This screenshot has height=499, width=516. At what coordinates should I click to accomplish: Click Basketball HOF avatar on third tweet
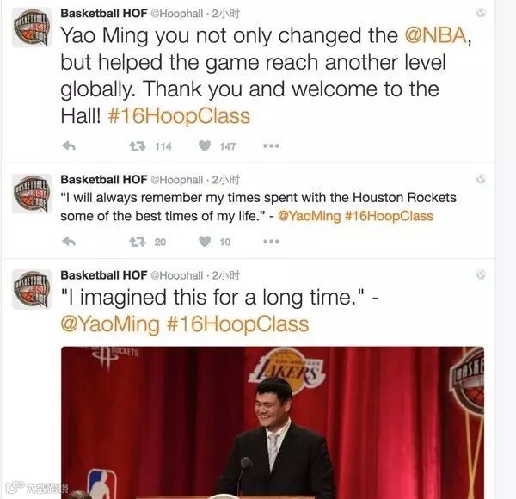[x=32, y=289]
